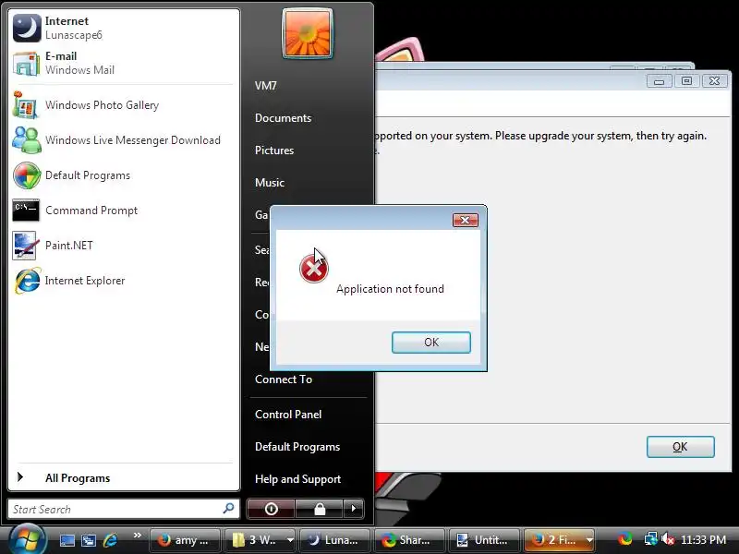The image size is (739, 554).
Task: Open Pictures from Start menu
Action: tap(274, 151)
